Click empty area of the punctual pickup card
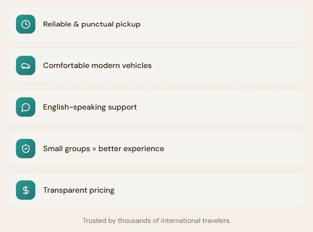 [228, 24]
